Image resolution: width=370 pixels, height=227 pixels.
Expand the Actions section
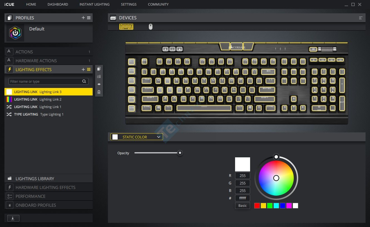pyautogui.click(x=48, y=52)
